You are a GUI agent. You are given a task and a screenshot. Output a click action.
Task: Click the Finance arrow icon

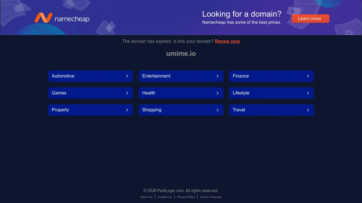coord(308,76)
